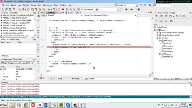Open the TModel.ChooseDirectionToMove method dropdown
Screen dimensions: 192x108
click(x=135, y=16)
